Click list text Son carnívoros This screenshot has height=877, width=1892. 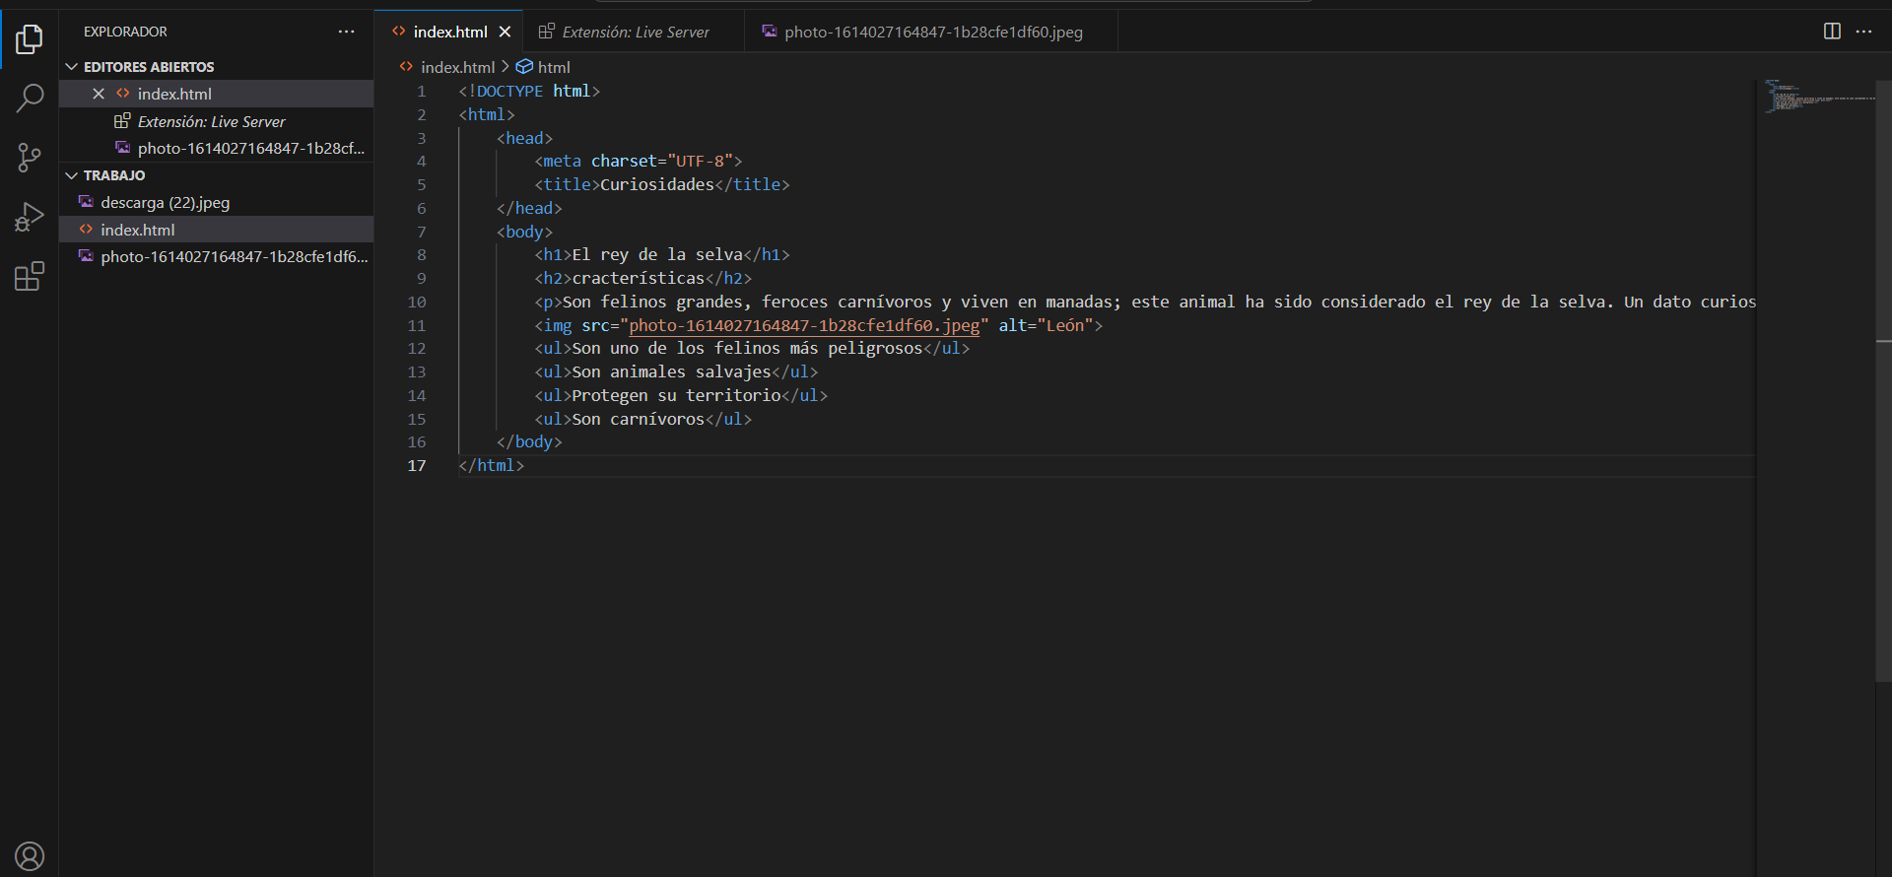coord(639,419)
